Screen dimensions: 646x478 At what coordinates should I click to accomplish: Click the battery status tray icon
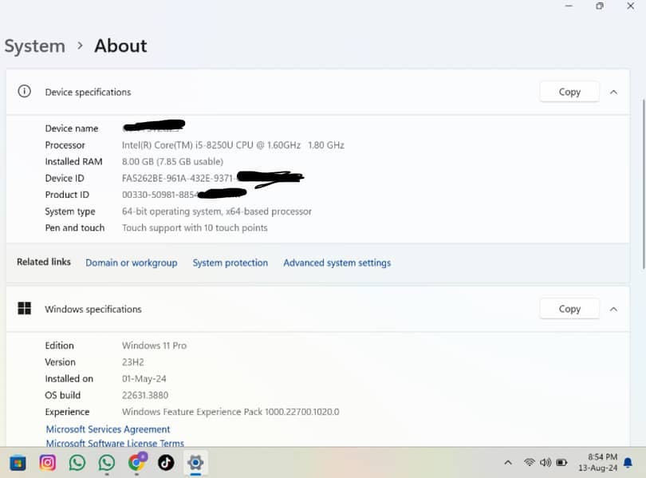(x=561, y=463)
